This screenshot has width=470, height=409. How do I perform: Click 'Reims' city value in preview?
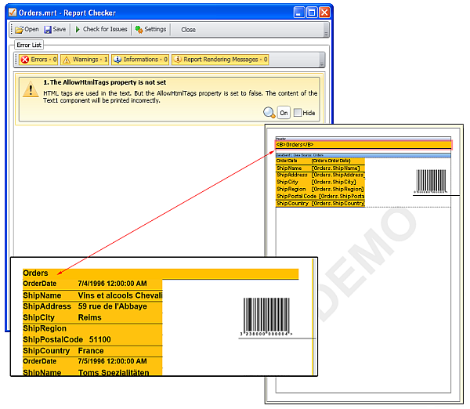(x=89, y=317)
